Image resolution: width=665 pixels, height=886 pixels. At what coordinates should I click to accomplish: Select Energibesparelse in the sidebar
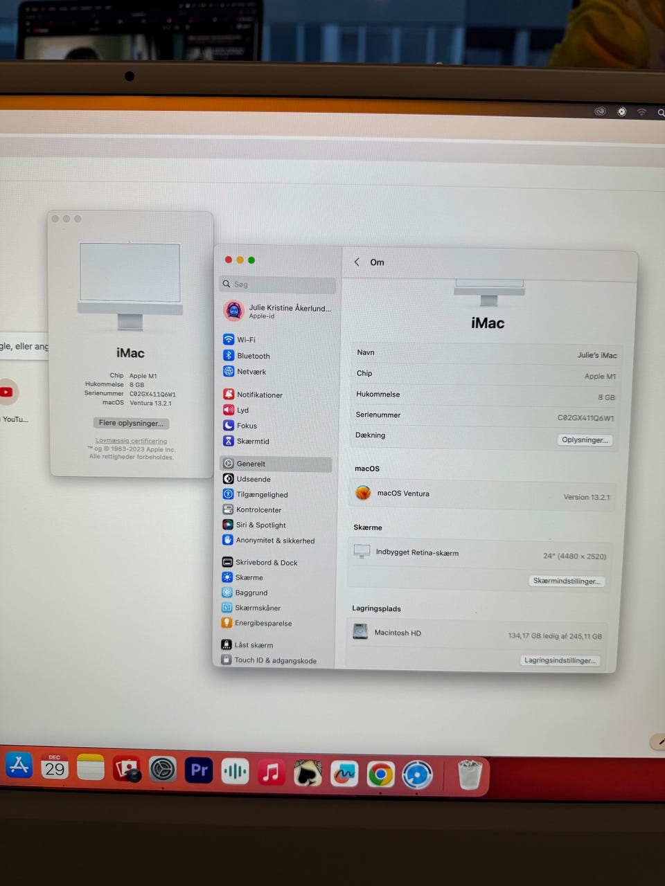(256, 623)
